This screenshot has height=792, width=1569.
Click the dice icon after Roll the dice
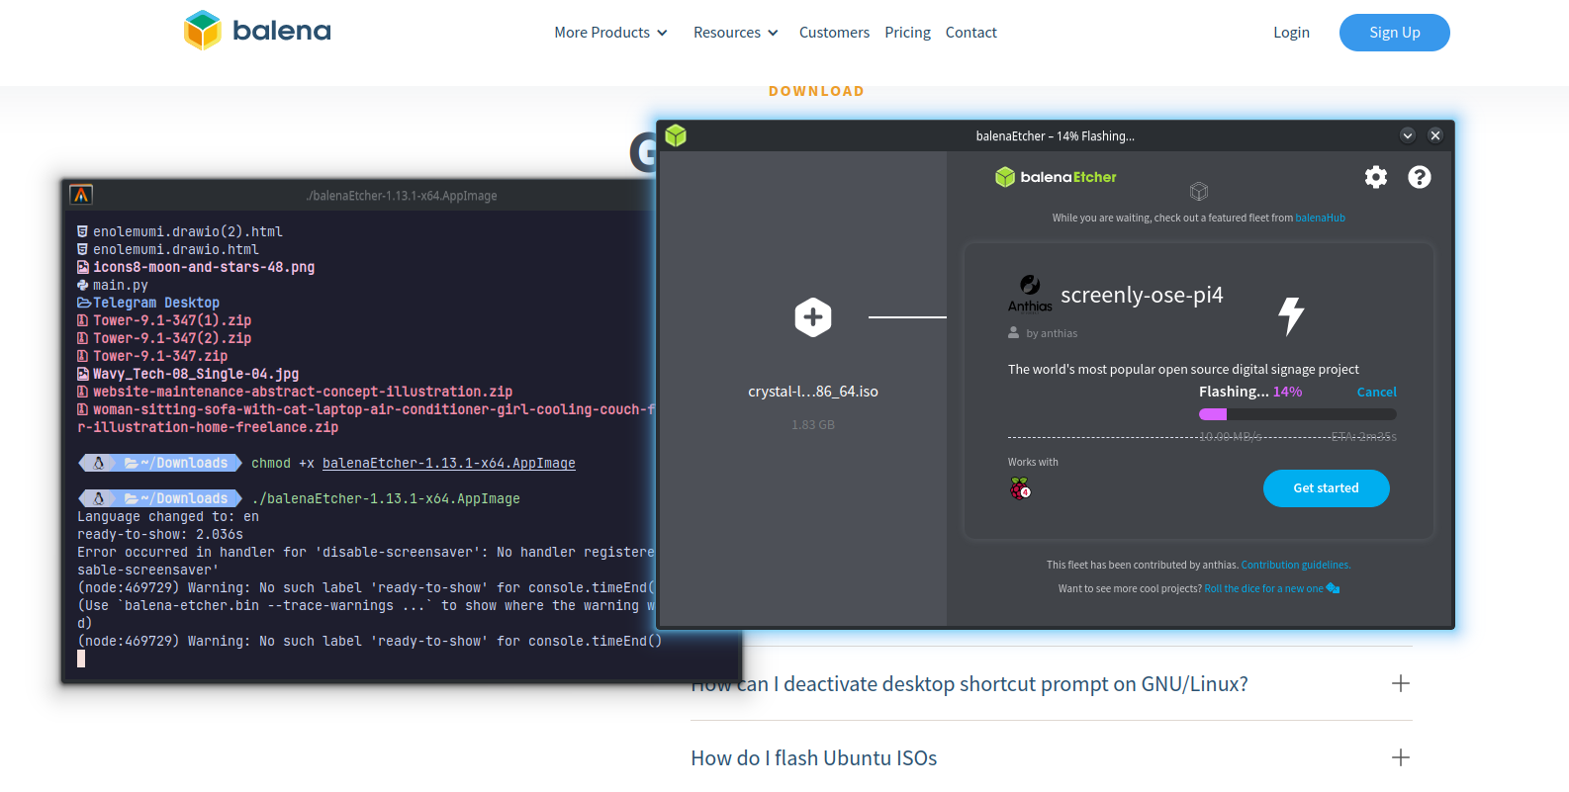[1333, 588]
